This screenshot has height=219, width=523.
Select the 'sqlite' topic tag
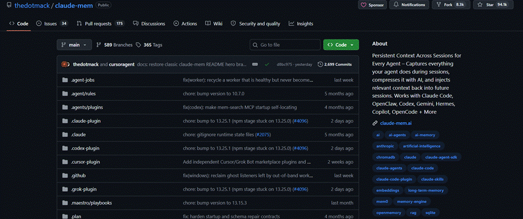pyautogui.click(x=430, y=212)
